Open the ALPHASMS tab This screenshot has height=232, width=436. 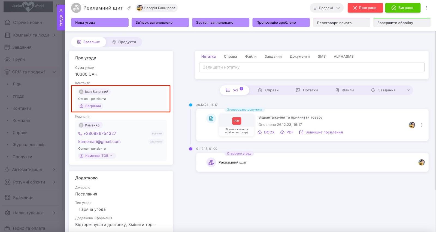tap(344, 57)
